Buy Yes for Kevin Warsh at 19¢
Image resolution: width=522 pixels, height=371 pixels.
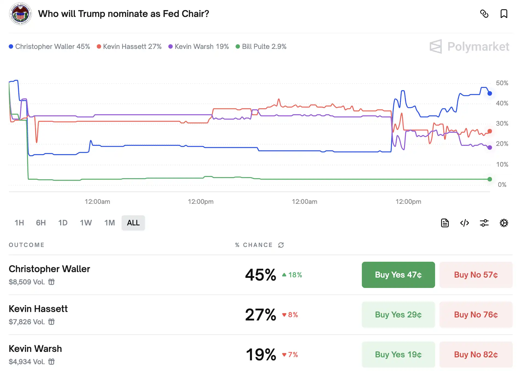[398, 355]
